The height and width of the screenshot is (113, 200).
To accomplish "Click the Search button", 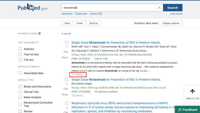I will click(x=173, y=8).
